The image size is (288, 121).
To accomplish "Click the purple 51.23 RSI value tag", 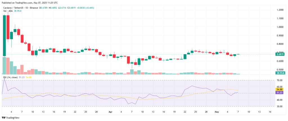I will [x=279, y=92].
